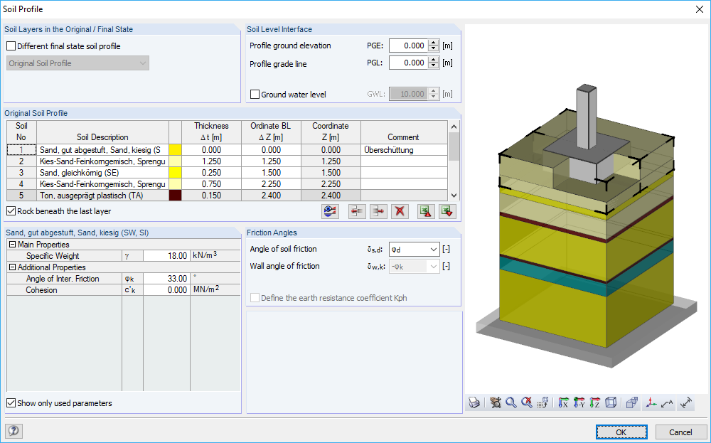Close the Soil Profile dialog
The height and width of the screenshot is (443, 711).
(x=700, y=9)
